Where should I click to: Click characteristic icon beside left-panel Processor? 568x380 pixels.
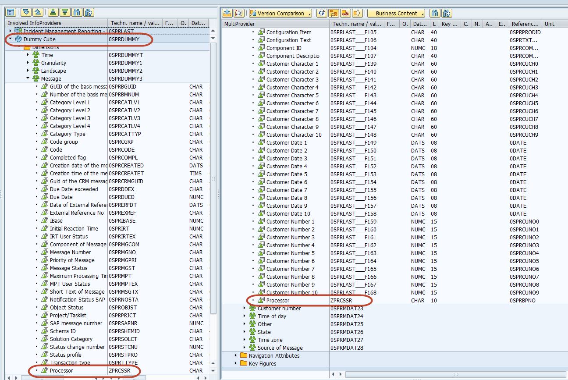(x=45, y=370)
